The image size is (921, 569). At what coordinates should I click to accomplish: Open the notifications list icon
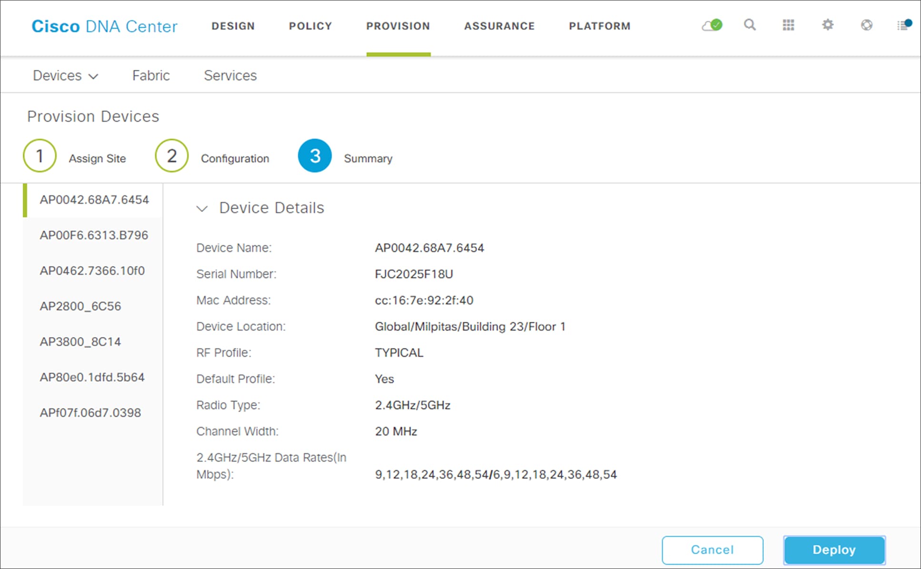coord(904,25)
